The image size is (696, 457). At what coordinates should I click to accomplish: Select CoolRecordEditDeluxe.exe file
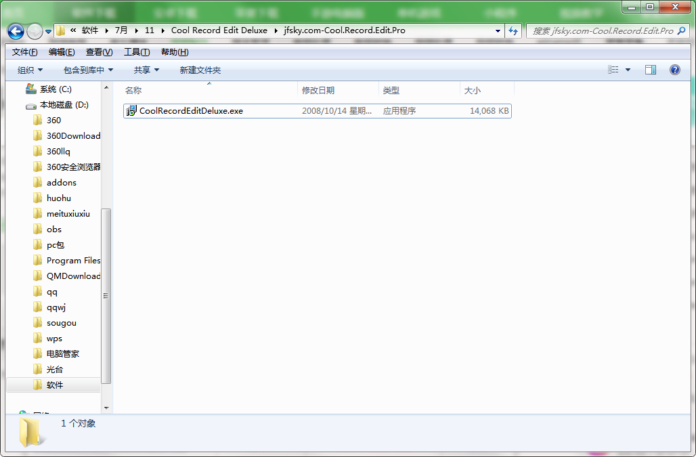[318, 111]
